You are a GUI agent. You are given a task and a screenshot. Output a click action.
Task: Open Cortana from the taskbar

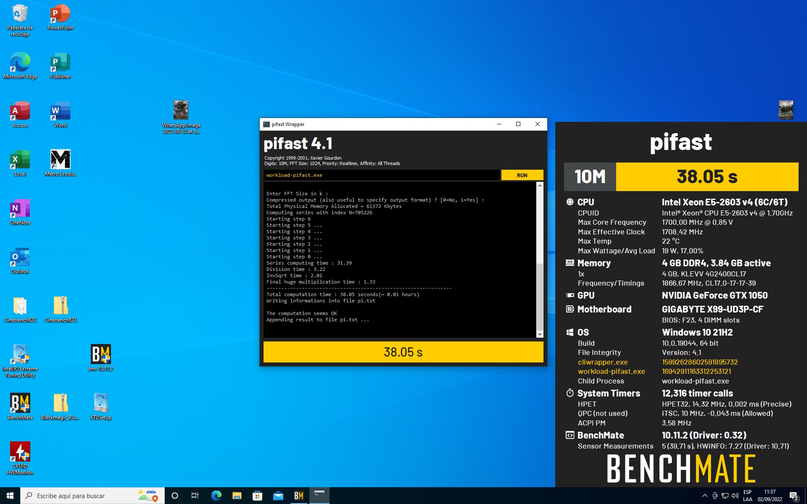tap(175, 496)
